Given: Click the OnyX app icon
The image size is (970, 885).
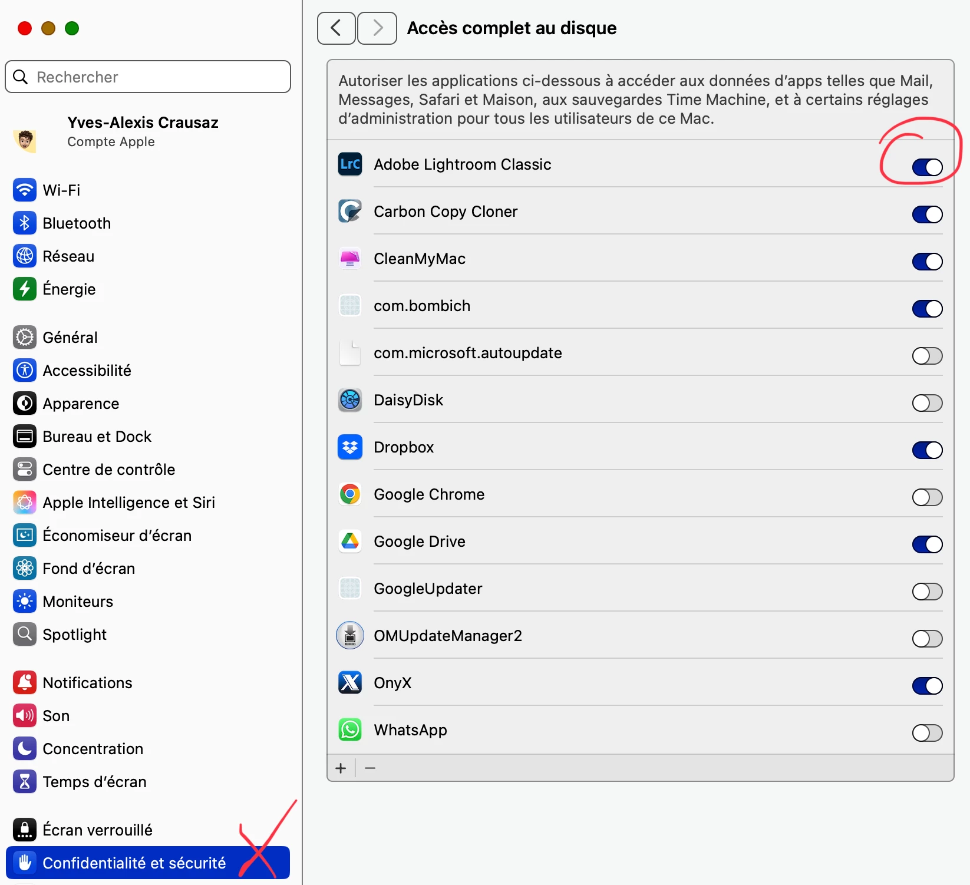Looking at the screenshot, I should 350,683.
